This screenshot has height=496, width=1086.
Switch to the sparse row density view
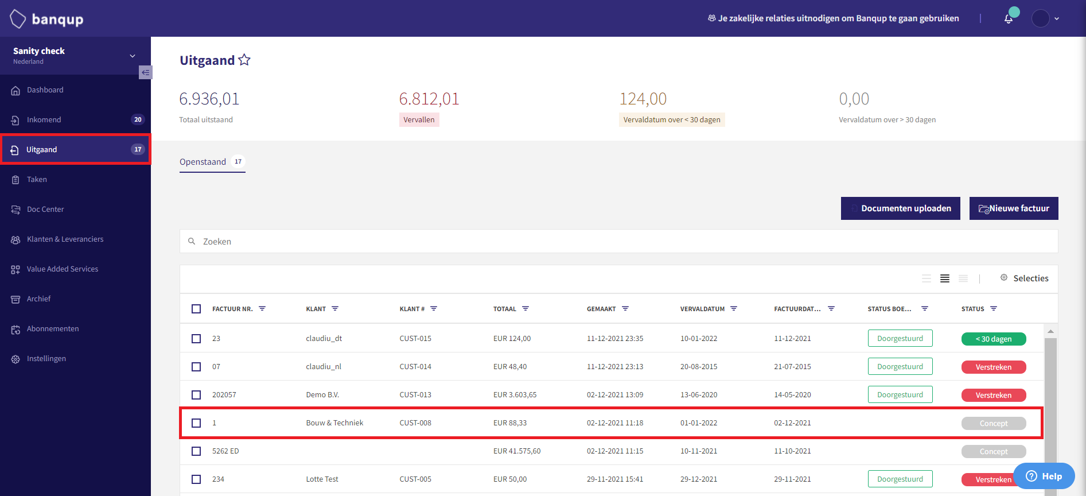(x=927, y=278)
